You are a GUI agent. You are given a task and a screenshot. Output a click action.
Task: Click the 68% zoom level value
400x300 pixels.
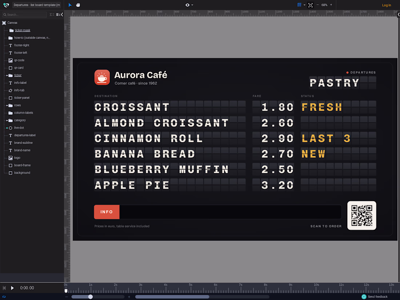[324, 5]
